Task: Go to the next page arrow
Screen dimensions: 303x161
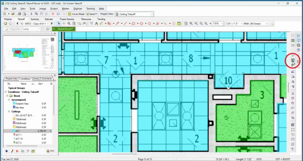Action: [52, 24]
